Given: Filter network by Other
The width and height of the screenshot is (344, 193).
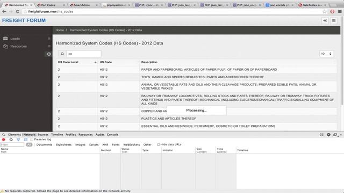Looking at the screenshot, I should tap(147, 145).
